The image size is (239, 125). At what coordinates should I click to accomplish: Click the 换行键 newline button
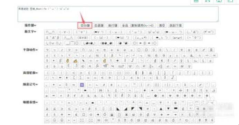(113, 26)
